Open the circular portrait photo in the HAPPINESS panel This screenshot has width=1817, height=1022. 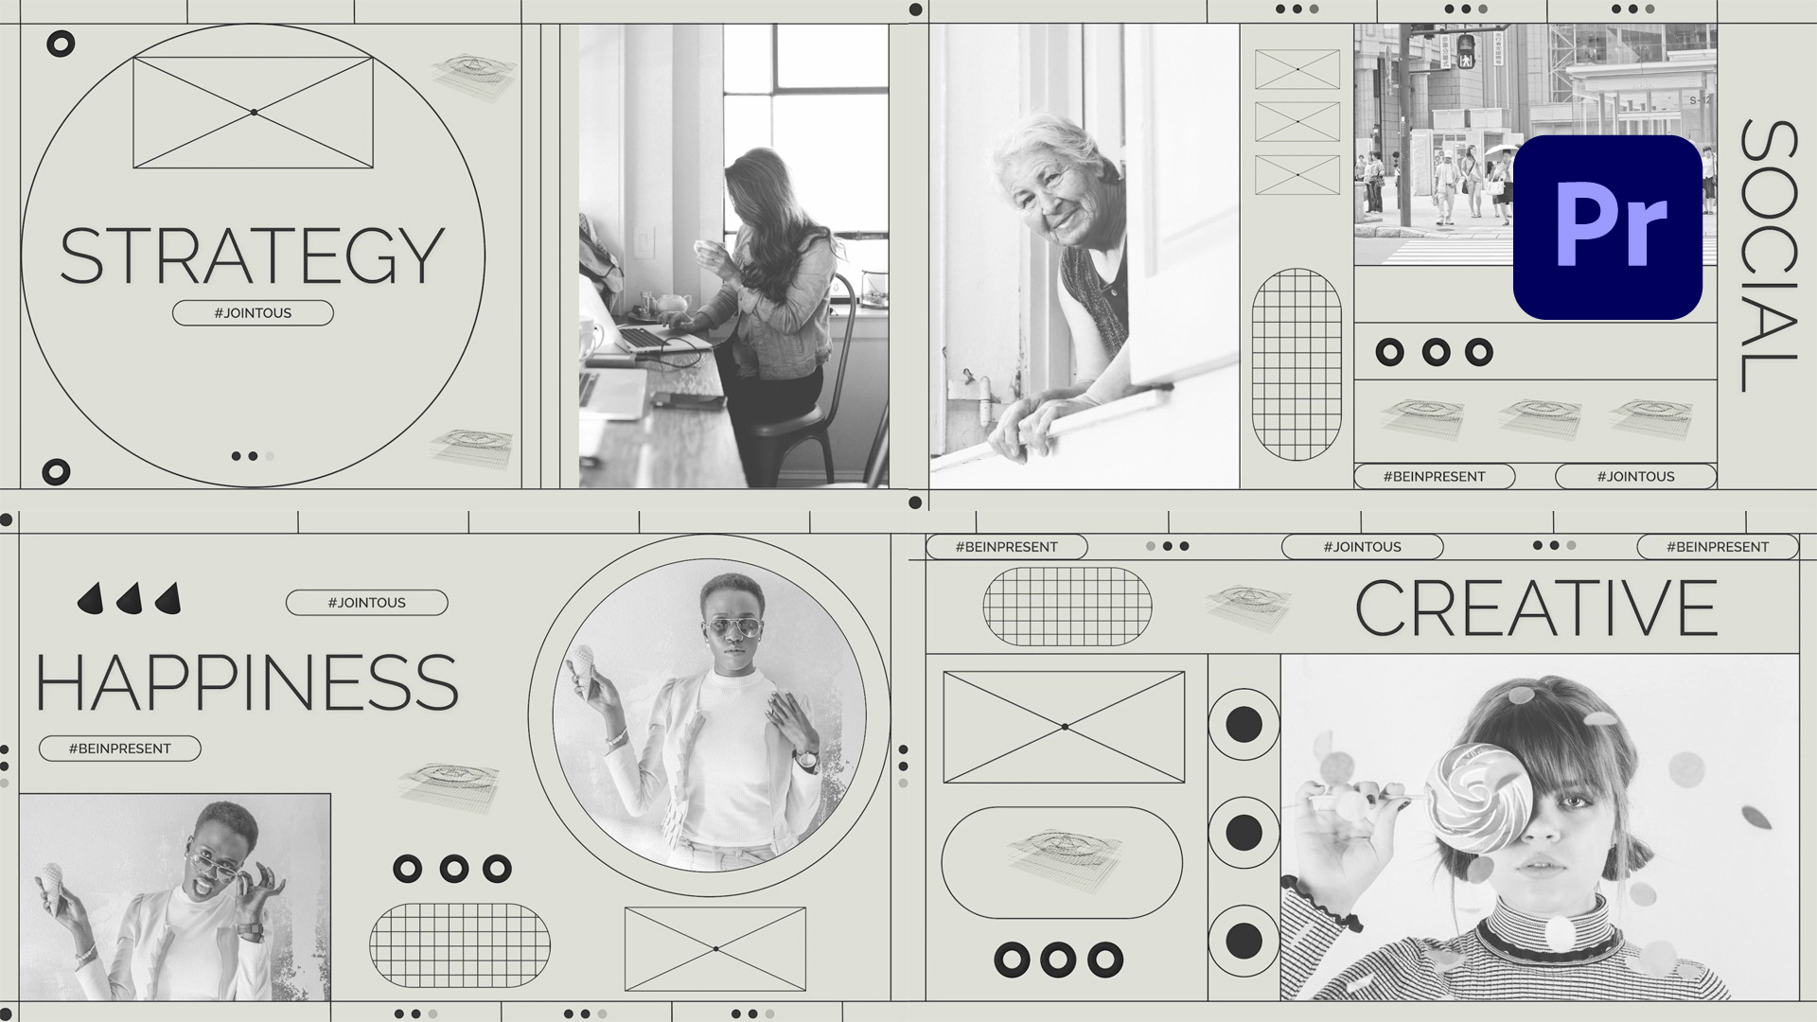710,715
